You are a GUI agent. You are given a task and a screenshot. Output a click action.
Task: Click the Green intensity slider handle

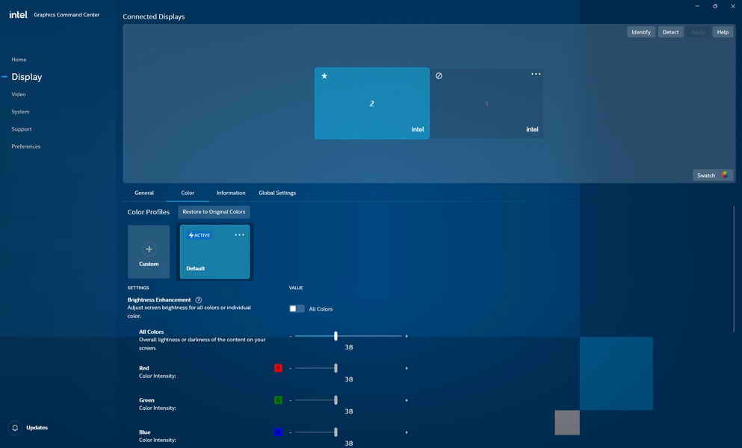click(336, 400)
